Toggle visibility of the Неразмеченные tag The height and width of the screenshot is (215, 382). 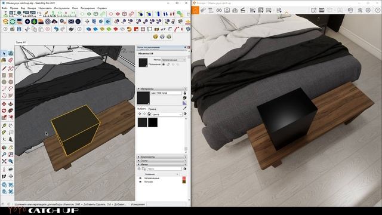point(140,178)
